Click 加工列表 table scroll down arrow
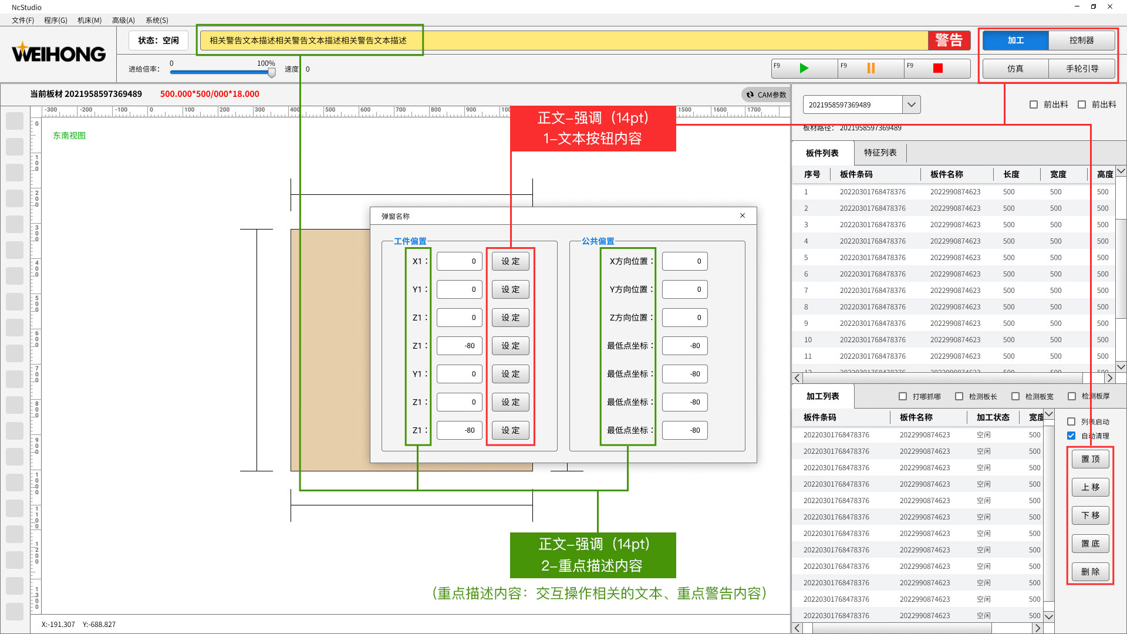The image size is (1127, 634). point(1049,616)
